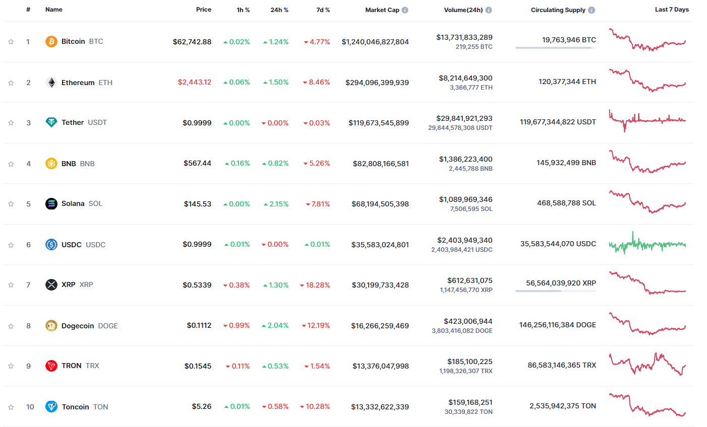The height and width of the screenshot is (427, 707).
Task: Open Solana's last 7 days sparkline chart
Action: [647, 202]
